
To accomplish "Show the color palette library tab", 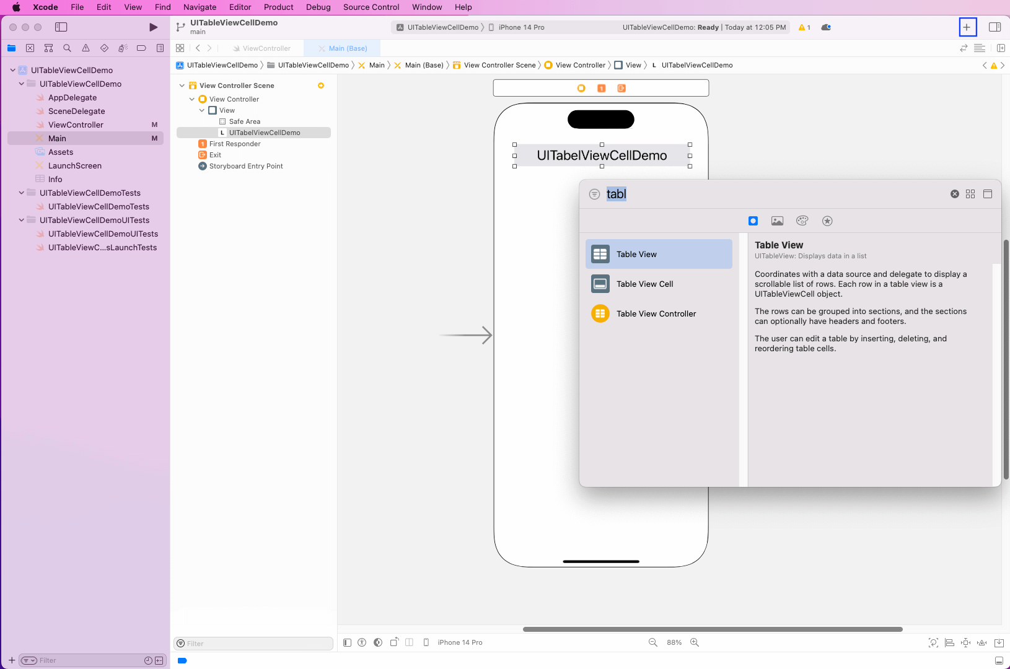I will [x=802, y=221].
